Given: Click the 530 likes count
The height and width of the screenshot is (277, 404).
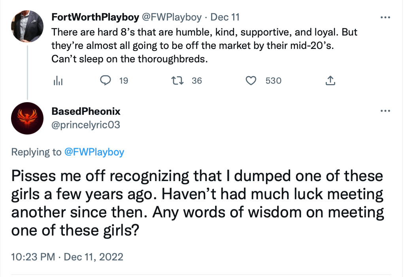Looking at the screenshot, I should coord(273,81).
